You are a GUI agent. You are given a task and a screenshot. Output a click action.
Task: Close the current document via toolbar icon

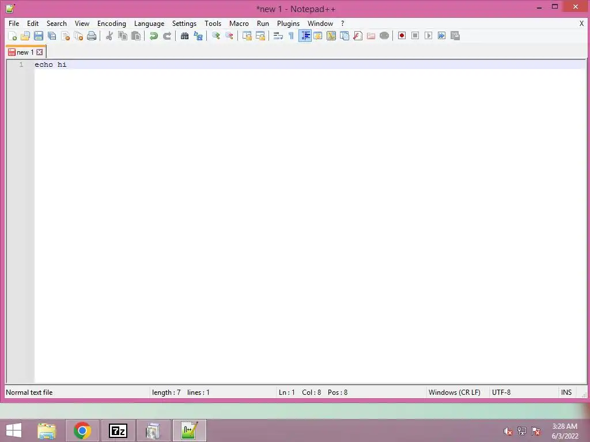coord(65,36)
